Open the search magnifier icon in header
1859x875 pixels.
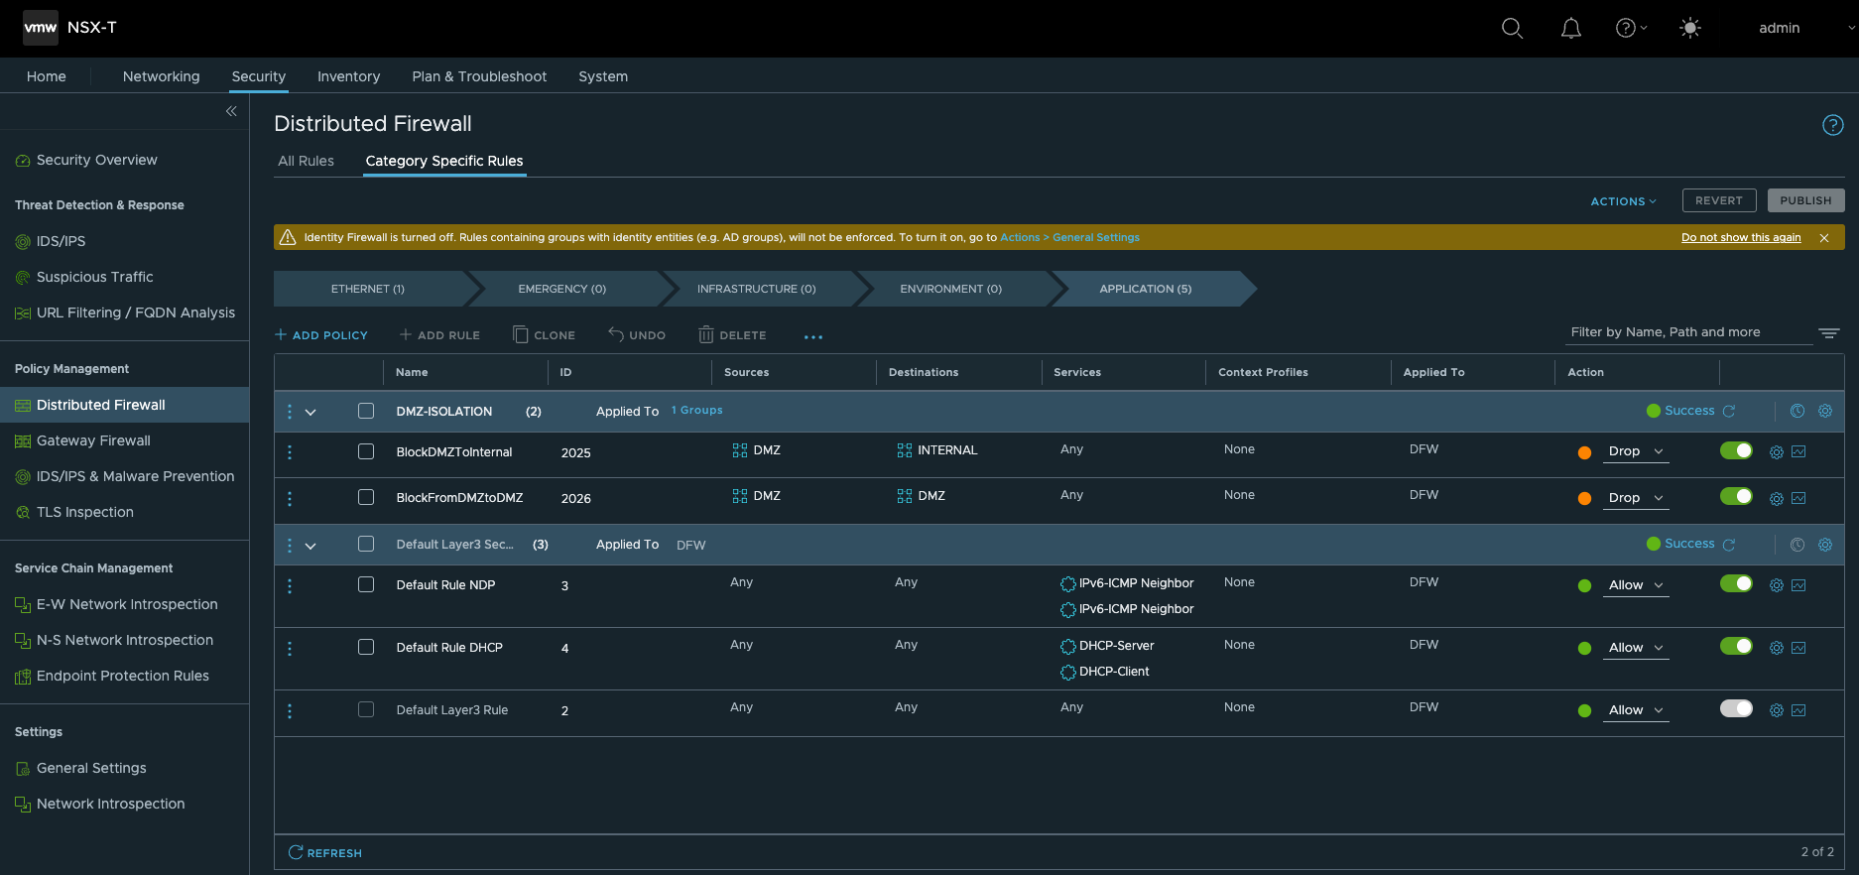(x=1512, y=28)
